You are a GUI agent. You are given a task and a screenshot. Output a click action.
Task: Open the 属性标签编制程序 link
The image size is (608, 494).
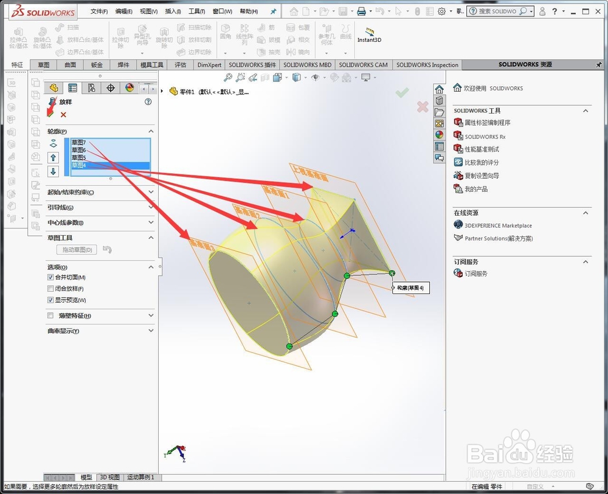tap(488, 122)
